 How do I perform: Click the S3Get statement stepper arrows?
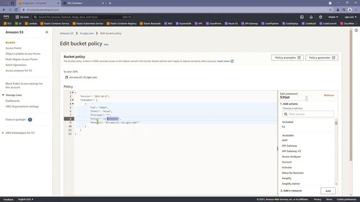pyautogui.click(x=306, y=98)
